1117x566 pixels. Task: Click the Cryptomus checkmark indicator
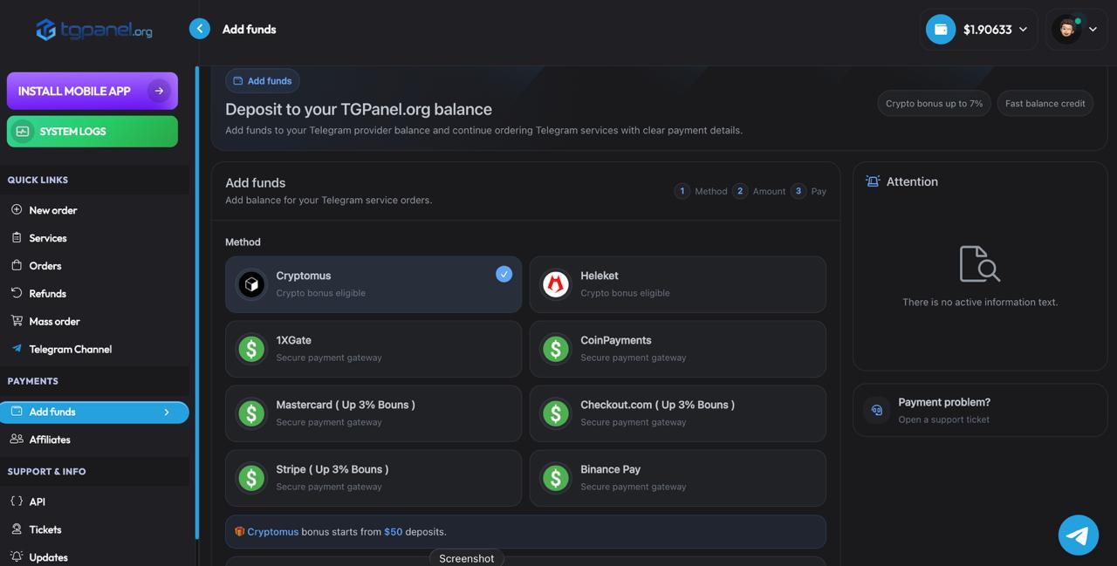[504, 274]
